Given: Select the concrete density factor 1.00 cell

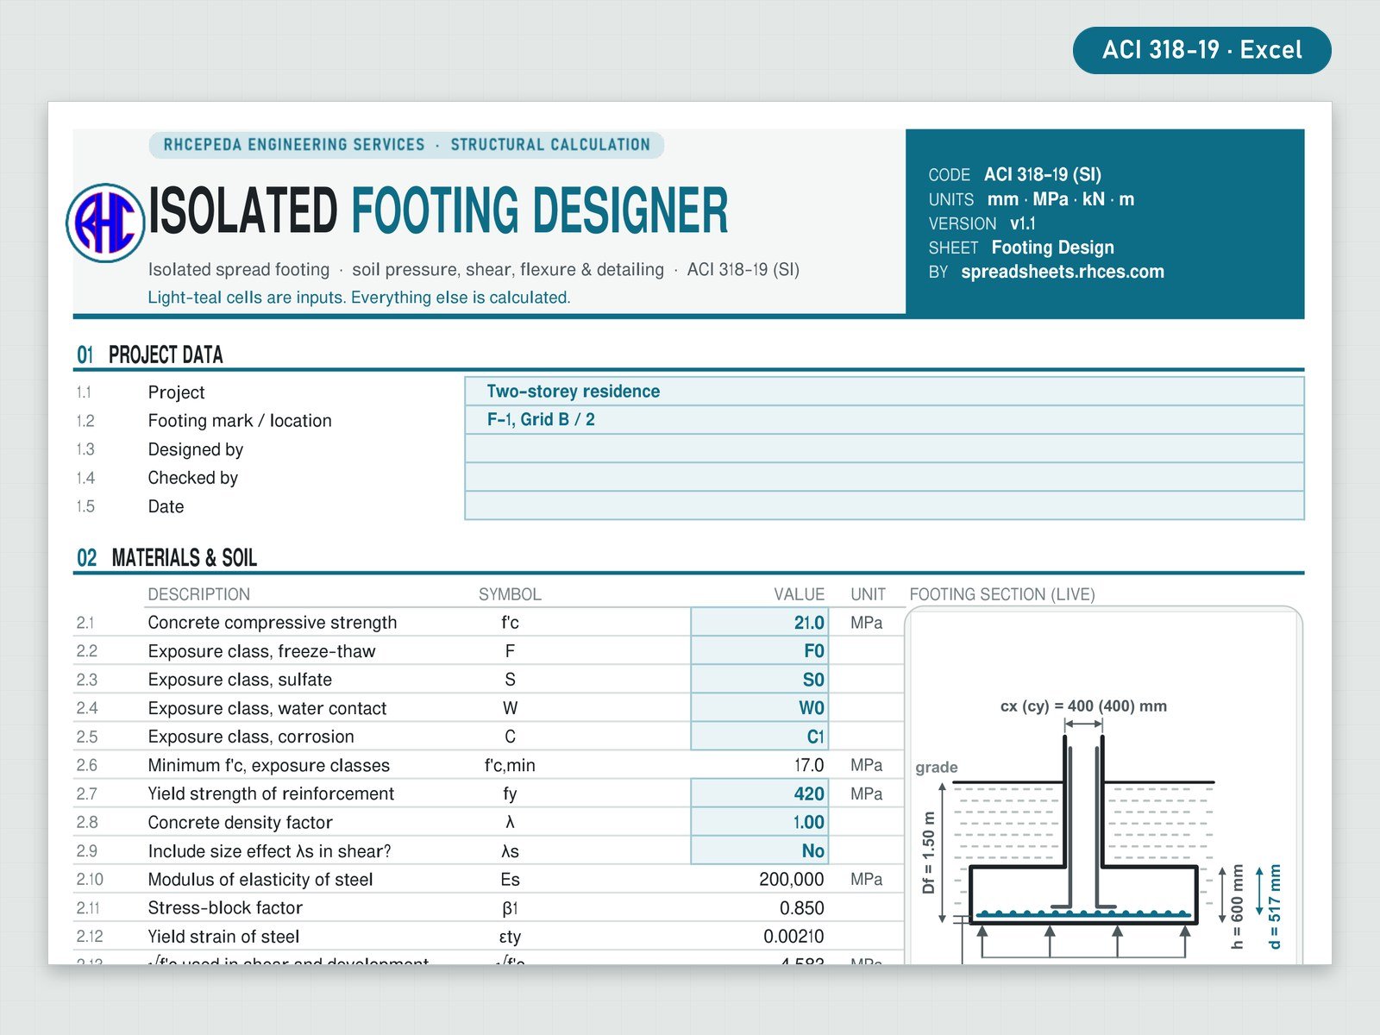Looking at the screenshot, I should click(x=760, y=821).
